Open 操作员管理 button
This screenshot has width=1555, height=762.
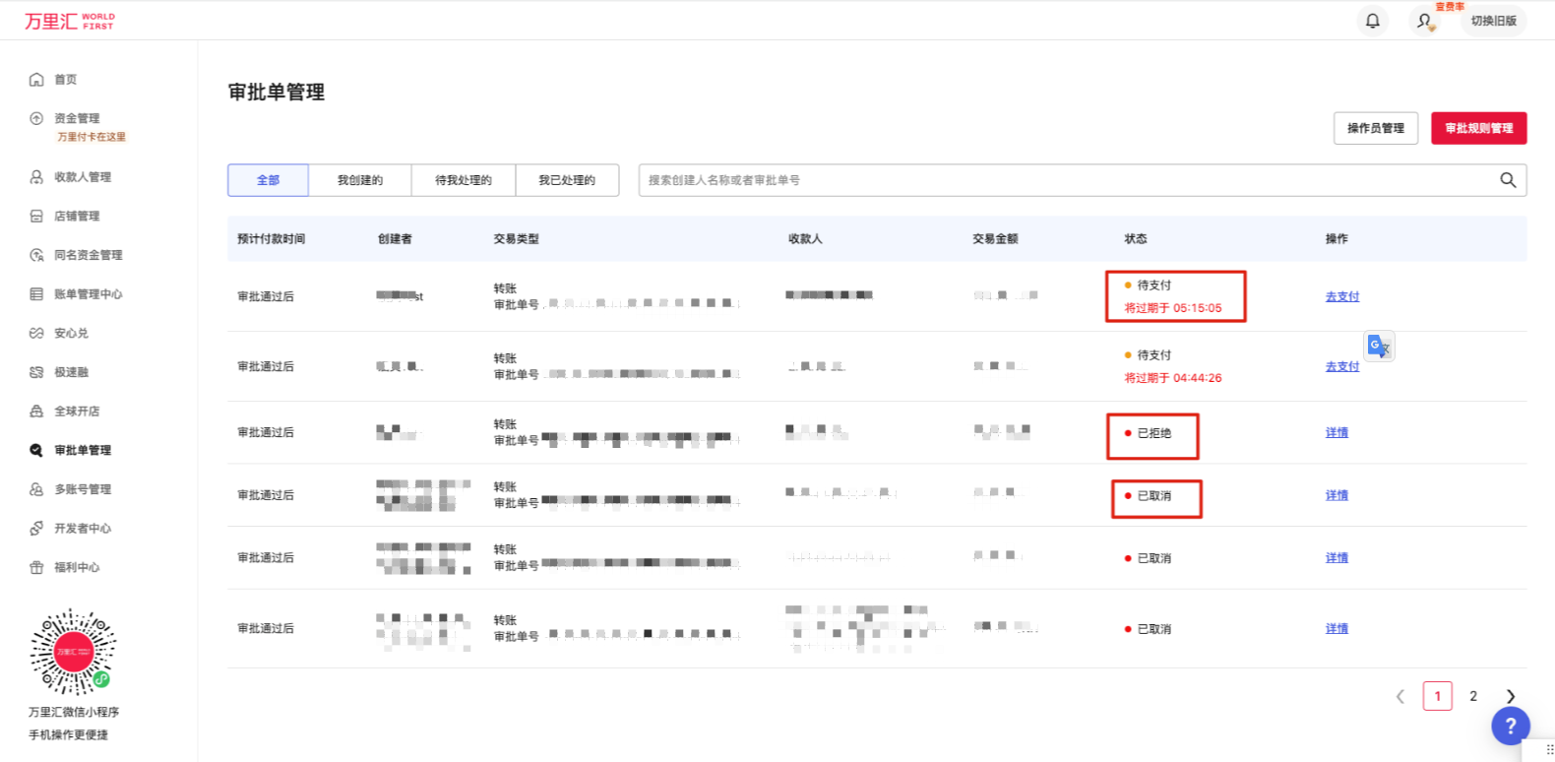tap(1375, 128)
